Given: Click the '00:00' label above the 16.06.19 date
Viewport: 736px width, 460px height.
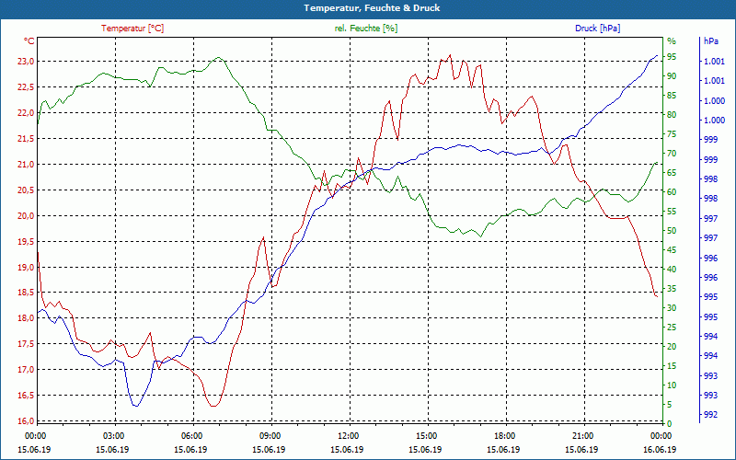Looking at the screenshot, I should click(661, 435).
